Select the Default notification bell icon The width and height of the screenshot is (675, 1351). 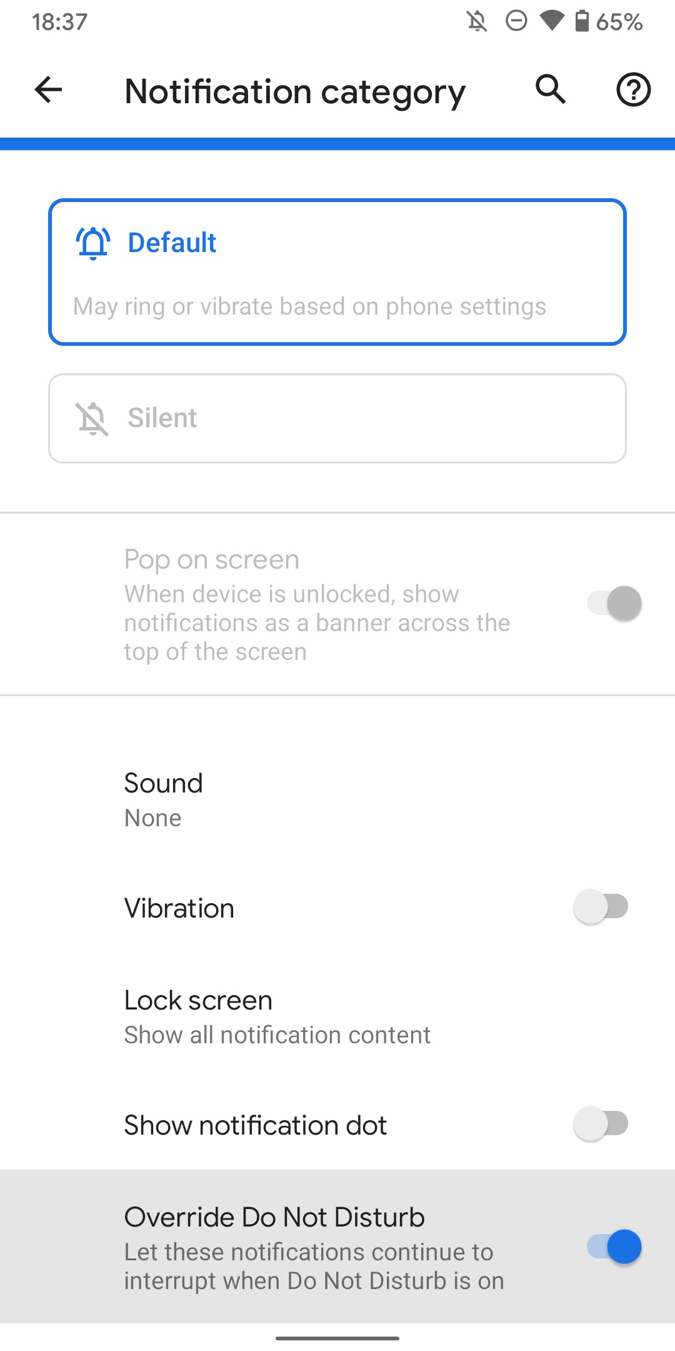tap(92, 243)
